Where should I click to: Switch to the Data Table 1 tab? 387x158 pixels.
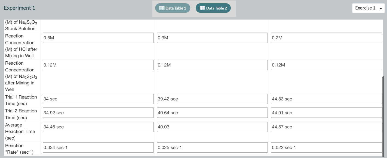click(173, 8)
